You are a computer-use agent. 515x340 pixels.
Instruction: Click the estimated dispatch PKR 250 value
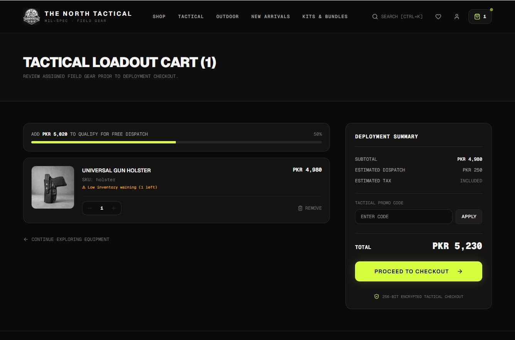click(x=473, y=170)
